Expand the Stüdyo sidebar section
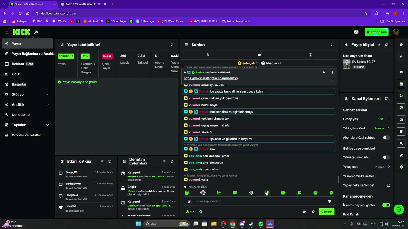This screenshot has width=408, height=229. point(47,94)
